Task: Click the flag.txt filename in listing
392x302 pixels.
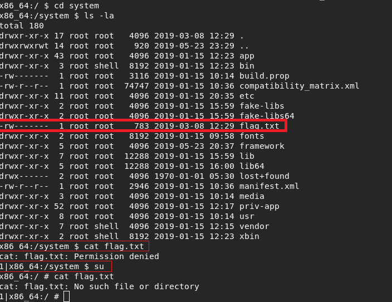Action: [259, 126]
